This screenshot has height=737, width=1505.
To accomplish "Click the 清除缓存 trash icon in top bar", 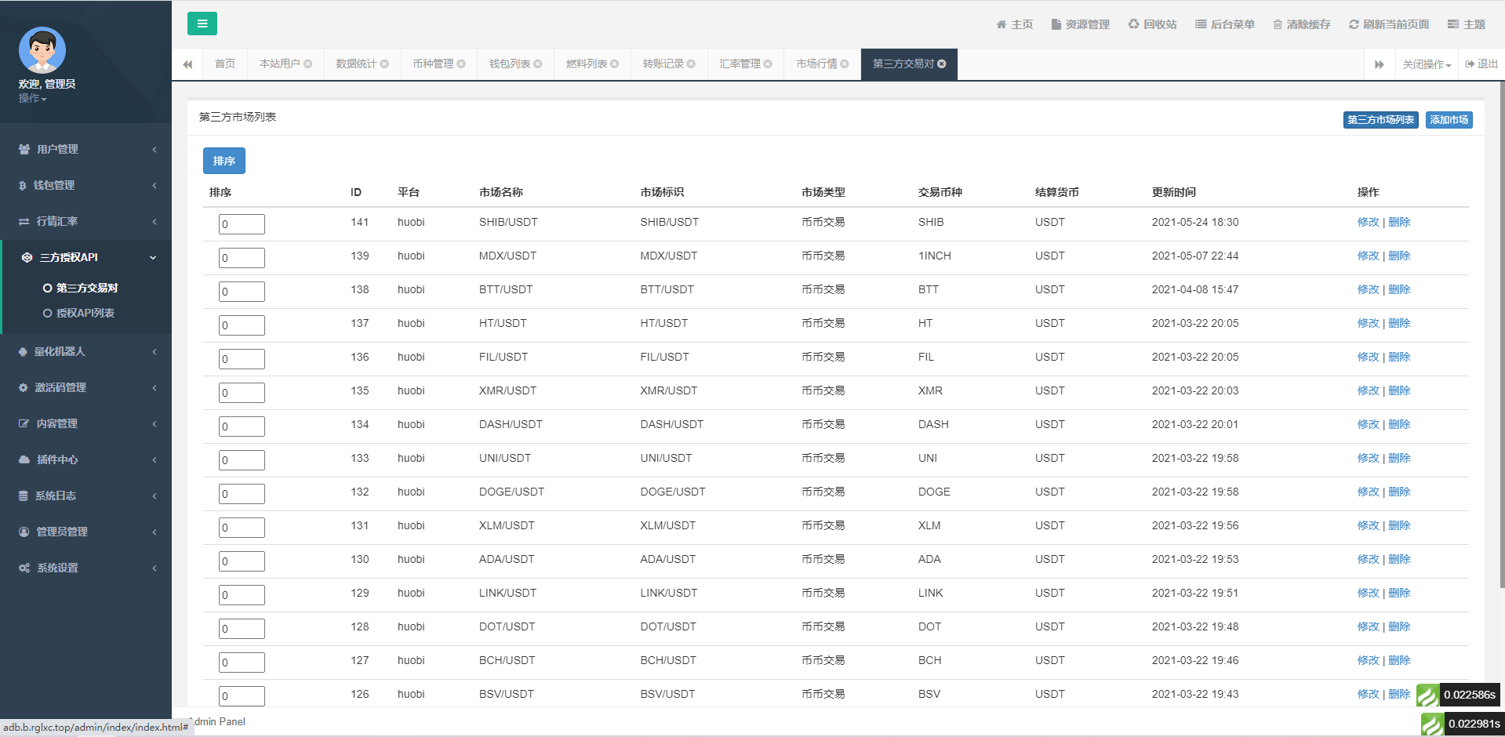I will click(1278, 24).
